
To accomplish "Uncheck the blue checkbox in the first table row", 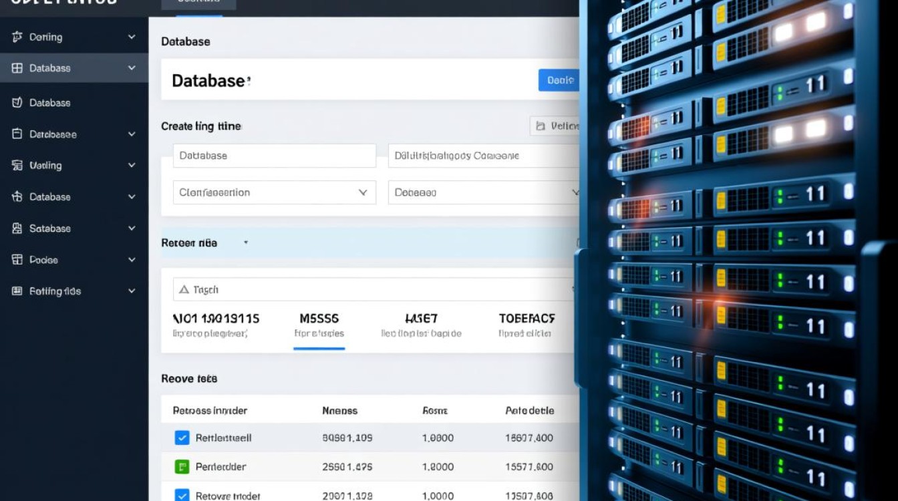I will coord(182,438).
